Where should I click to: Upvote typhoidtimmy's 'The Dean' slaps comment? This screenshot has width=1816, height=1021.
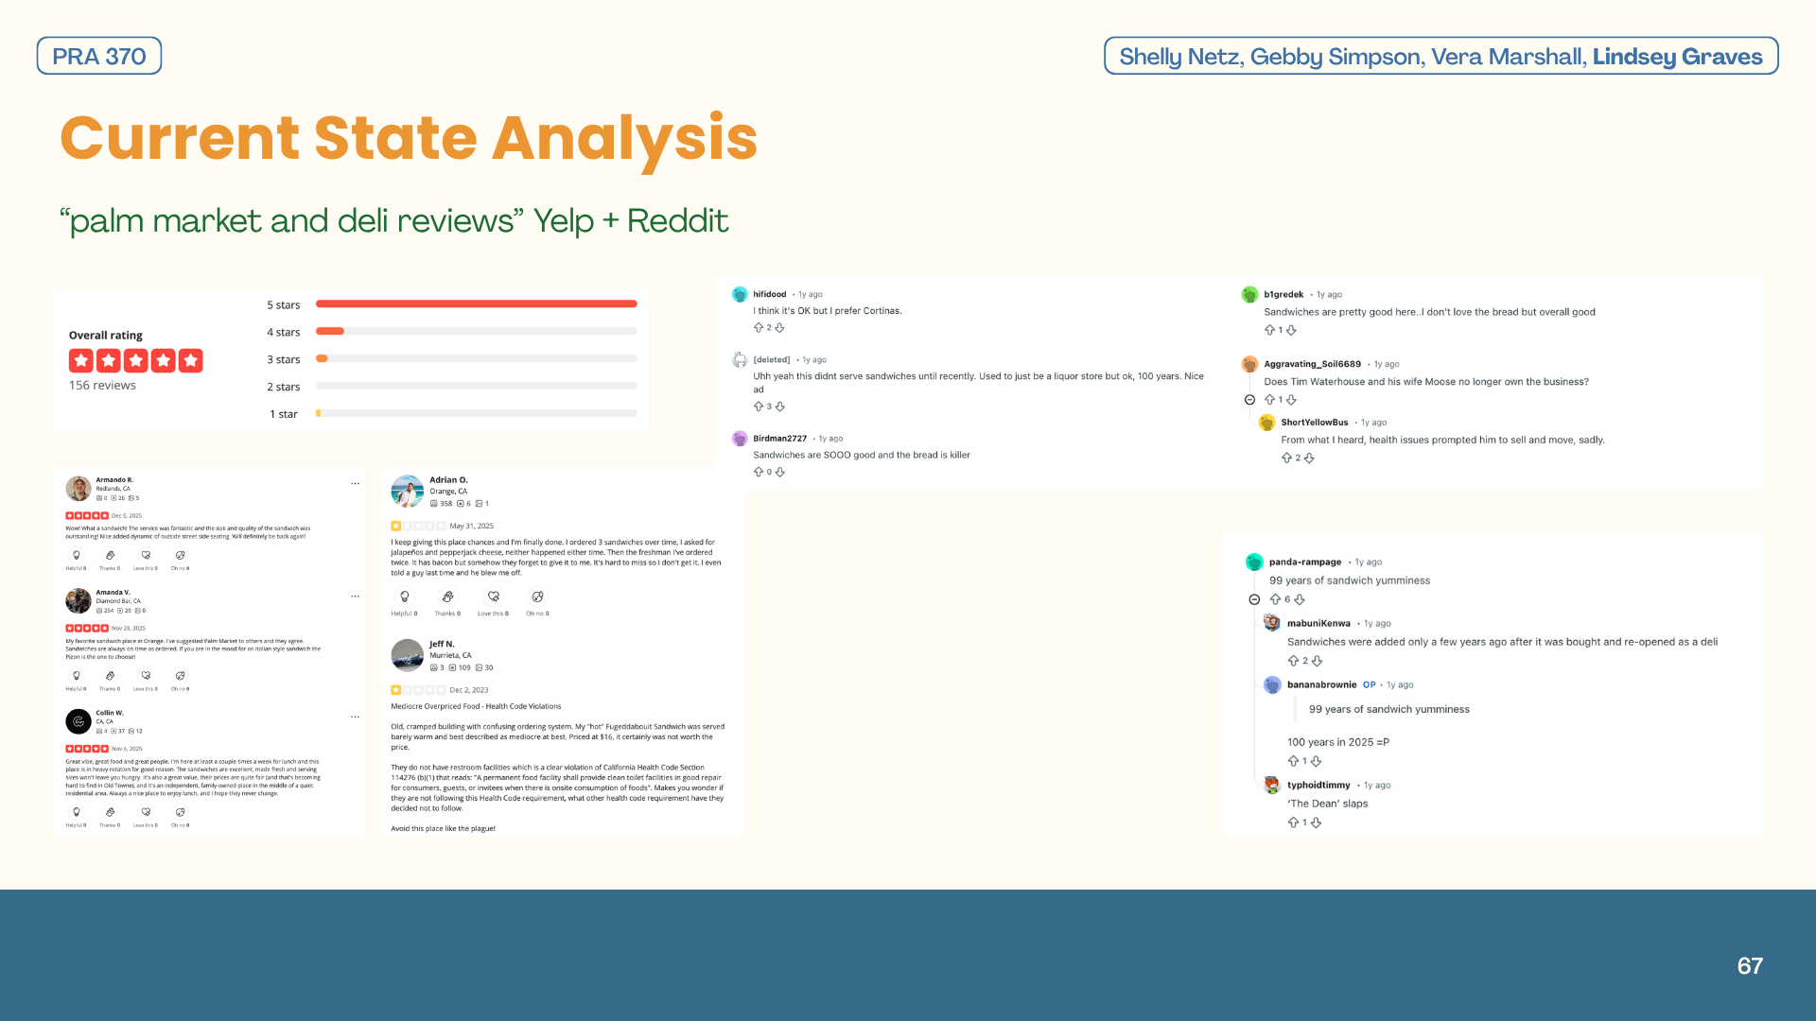pos(1294,822)
